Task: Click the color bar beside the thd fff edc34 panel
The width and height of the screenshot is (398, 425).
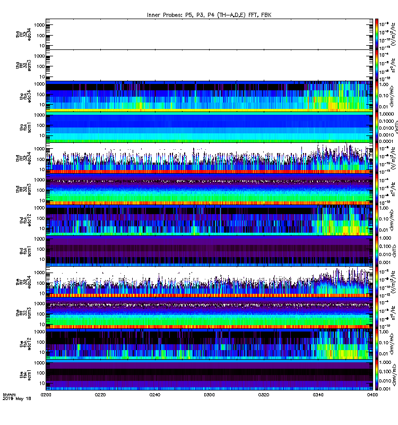Action: [377, 158]
